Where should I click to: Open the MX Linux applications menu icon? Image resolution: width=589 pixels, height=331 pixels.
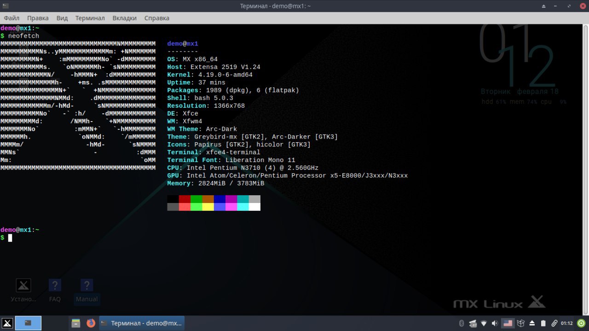[x=7, y=323]
